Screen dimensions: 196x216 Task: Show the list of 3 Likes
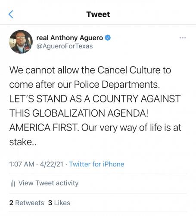click(59, 203)
